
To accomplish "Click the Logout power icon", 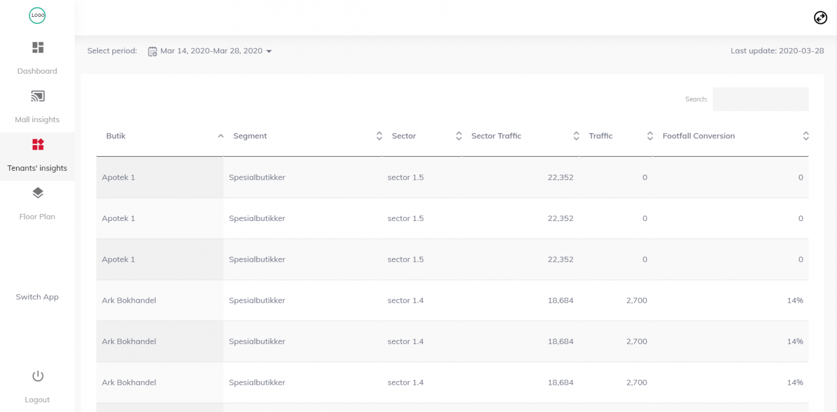I will 37,376.
